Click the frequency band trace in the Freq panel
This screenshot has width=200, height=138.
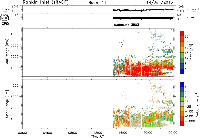143,18
